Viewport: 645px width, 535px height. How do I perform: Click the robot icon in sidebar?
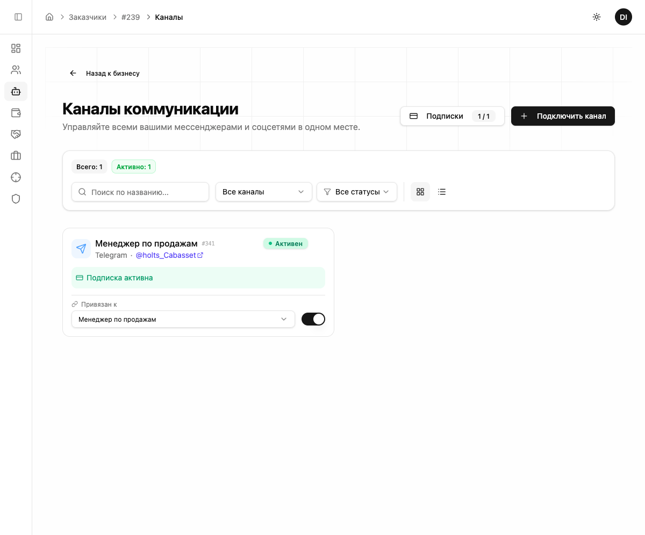point(16,91)
